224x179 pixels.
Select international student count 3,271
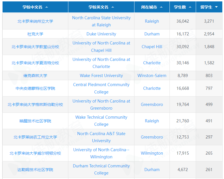pyautogui.click(x=209, y=21)
